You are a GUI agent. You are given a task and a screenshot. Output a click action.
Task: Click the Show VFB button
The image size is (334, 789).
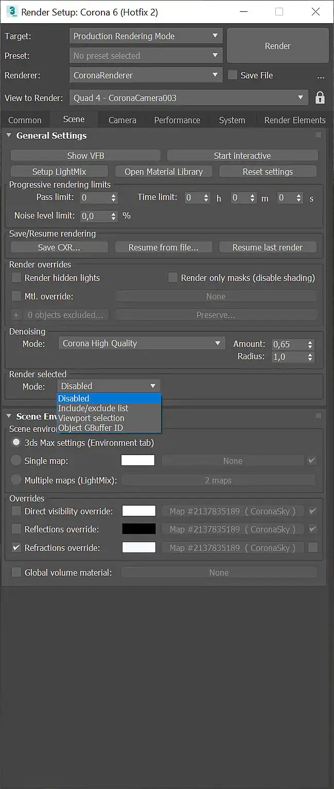[85, 156]
